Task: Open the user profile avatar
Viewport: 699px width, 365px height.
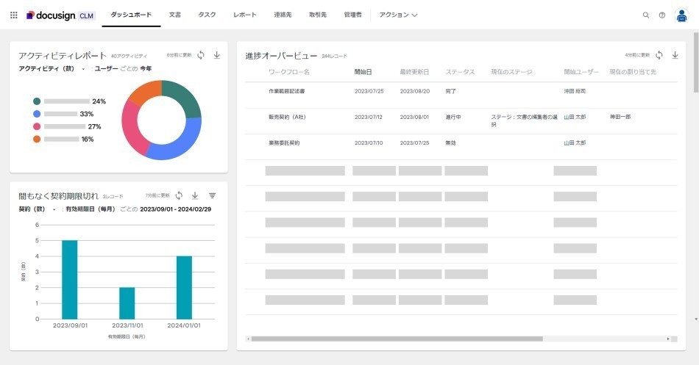Action: [681, 15]
